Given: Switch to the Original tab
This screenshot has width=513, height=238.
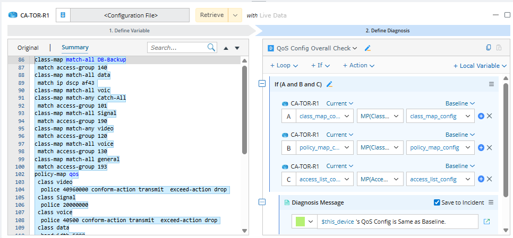Looking at the screenshot, I should (28, 48).
